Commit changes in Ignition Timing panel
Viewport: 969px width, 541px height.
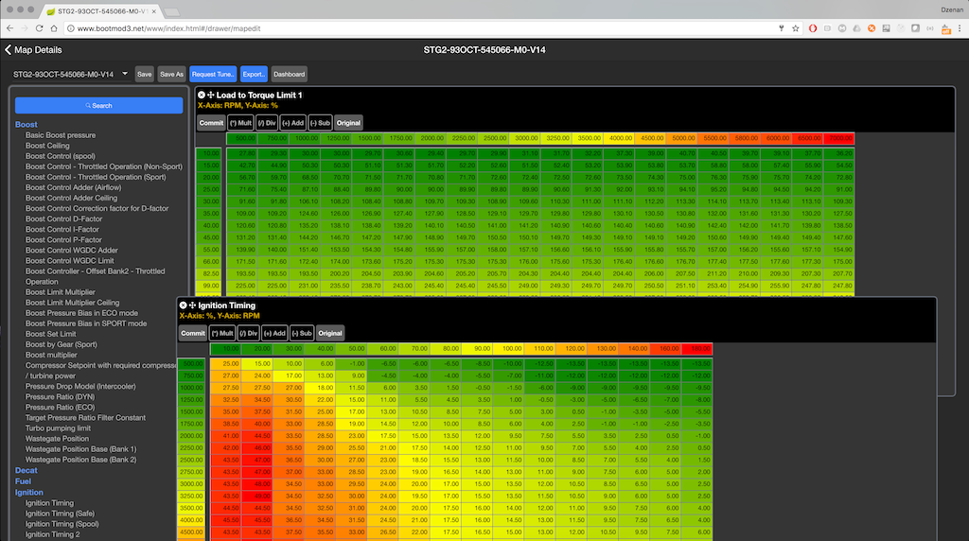tap(192, 333)
